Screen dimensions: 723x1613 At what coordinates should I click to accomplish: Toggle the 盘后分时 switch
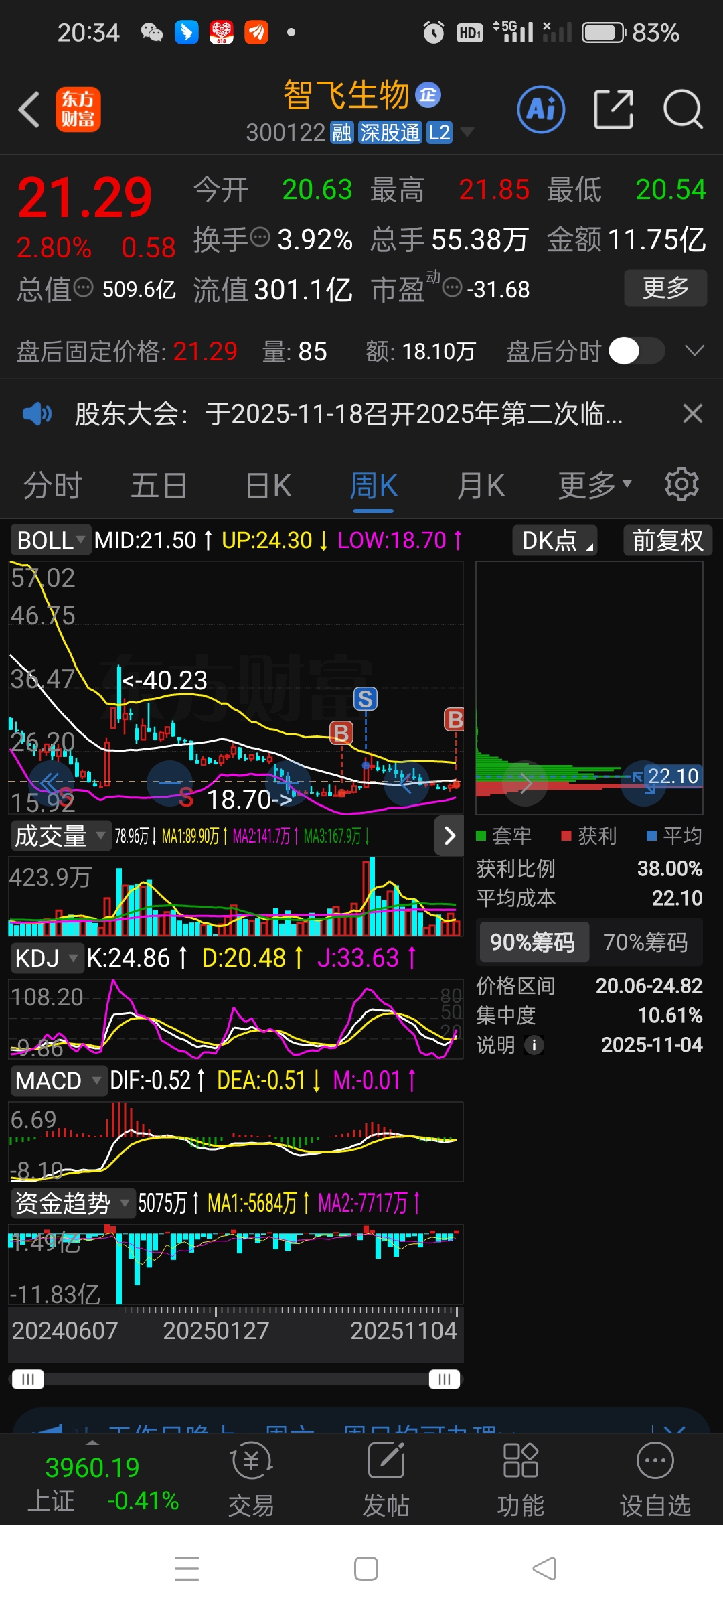(637, 351)
